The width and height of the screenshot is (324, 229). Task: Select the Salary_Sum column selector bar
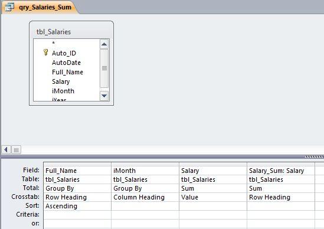click(281, 164)
